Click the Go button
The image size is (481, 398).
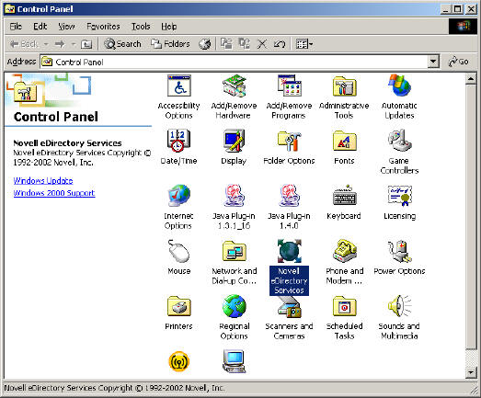[x=459, y=62]
